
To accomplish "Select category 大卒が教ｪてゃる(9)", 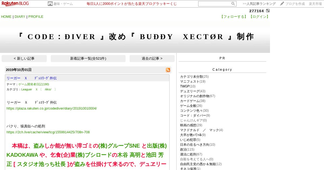I will pyautogui.click(x=193, y=135).
